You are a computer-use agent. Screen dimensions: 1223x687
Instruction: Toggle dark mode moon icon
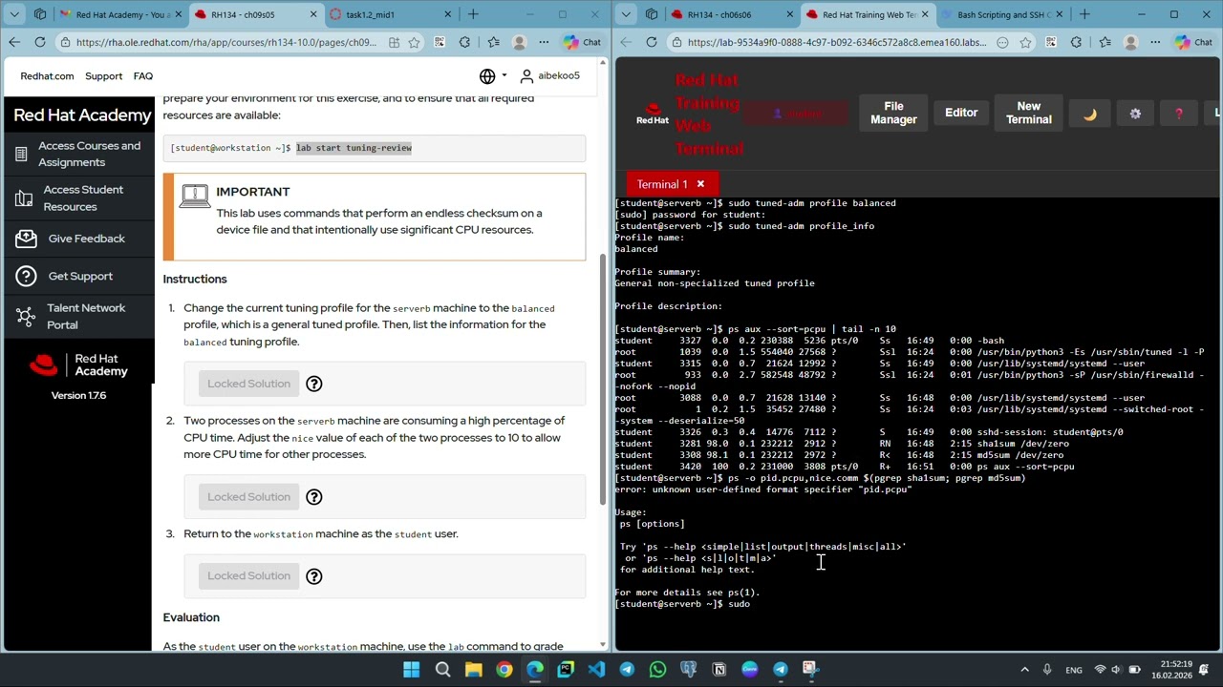tap(1090, 114)
